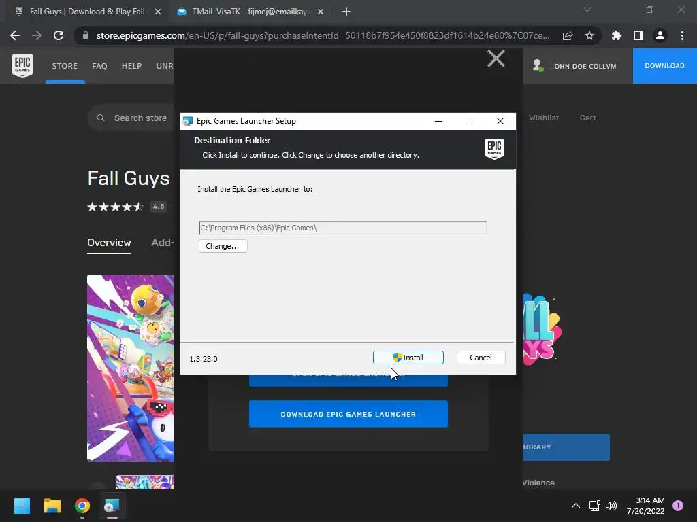The width and height of the screenshot is (697, 522).
Task: Show hidden system tray icons
Action: pyautogui.click(x=576, y=506)
